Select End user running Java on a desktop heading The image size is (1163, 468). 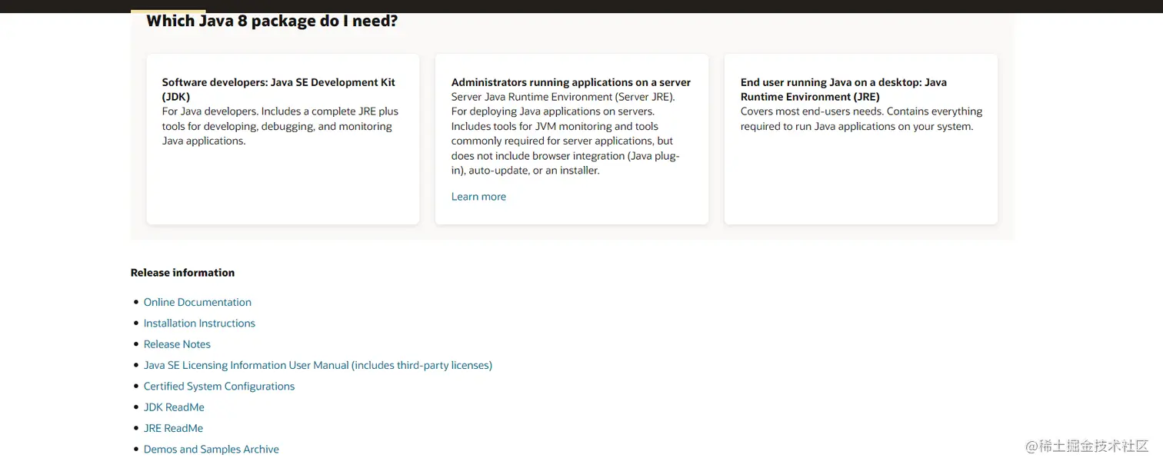point(844,89)
